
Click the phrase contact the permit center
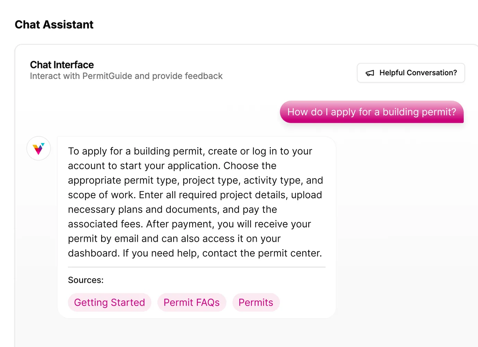[262, 253]
